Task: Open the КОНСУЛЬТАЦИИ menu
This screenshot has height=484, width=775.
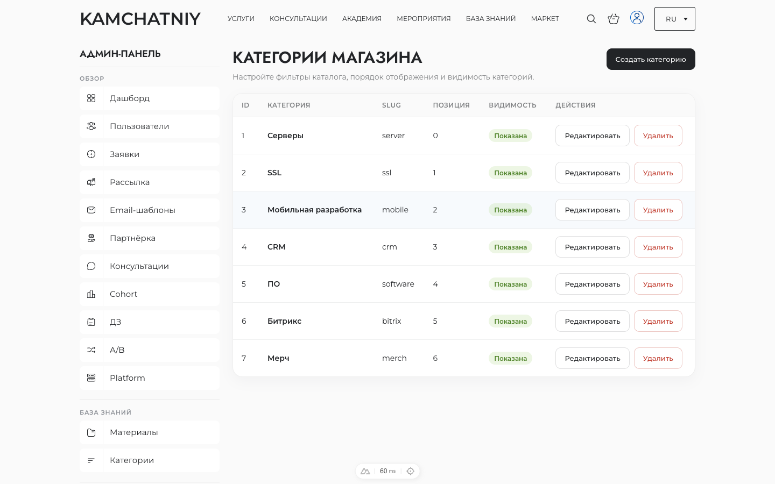Action: pyautogui.click(x=298, y=19)
